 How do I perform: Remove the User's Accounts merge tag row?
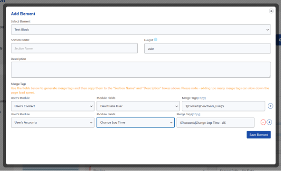[x=263, y=122]
